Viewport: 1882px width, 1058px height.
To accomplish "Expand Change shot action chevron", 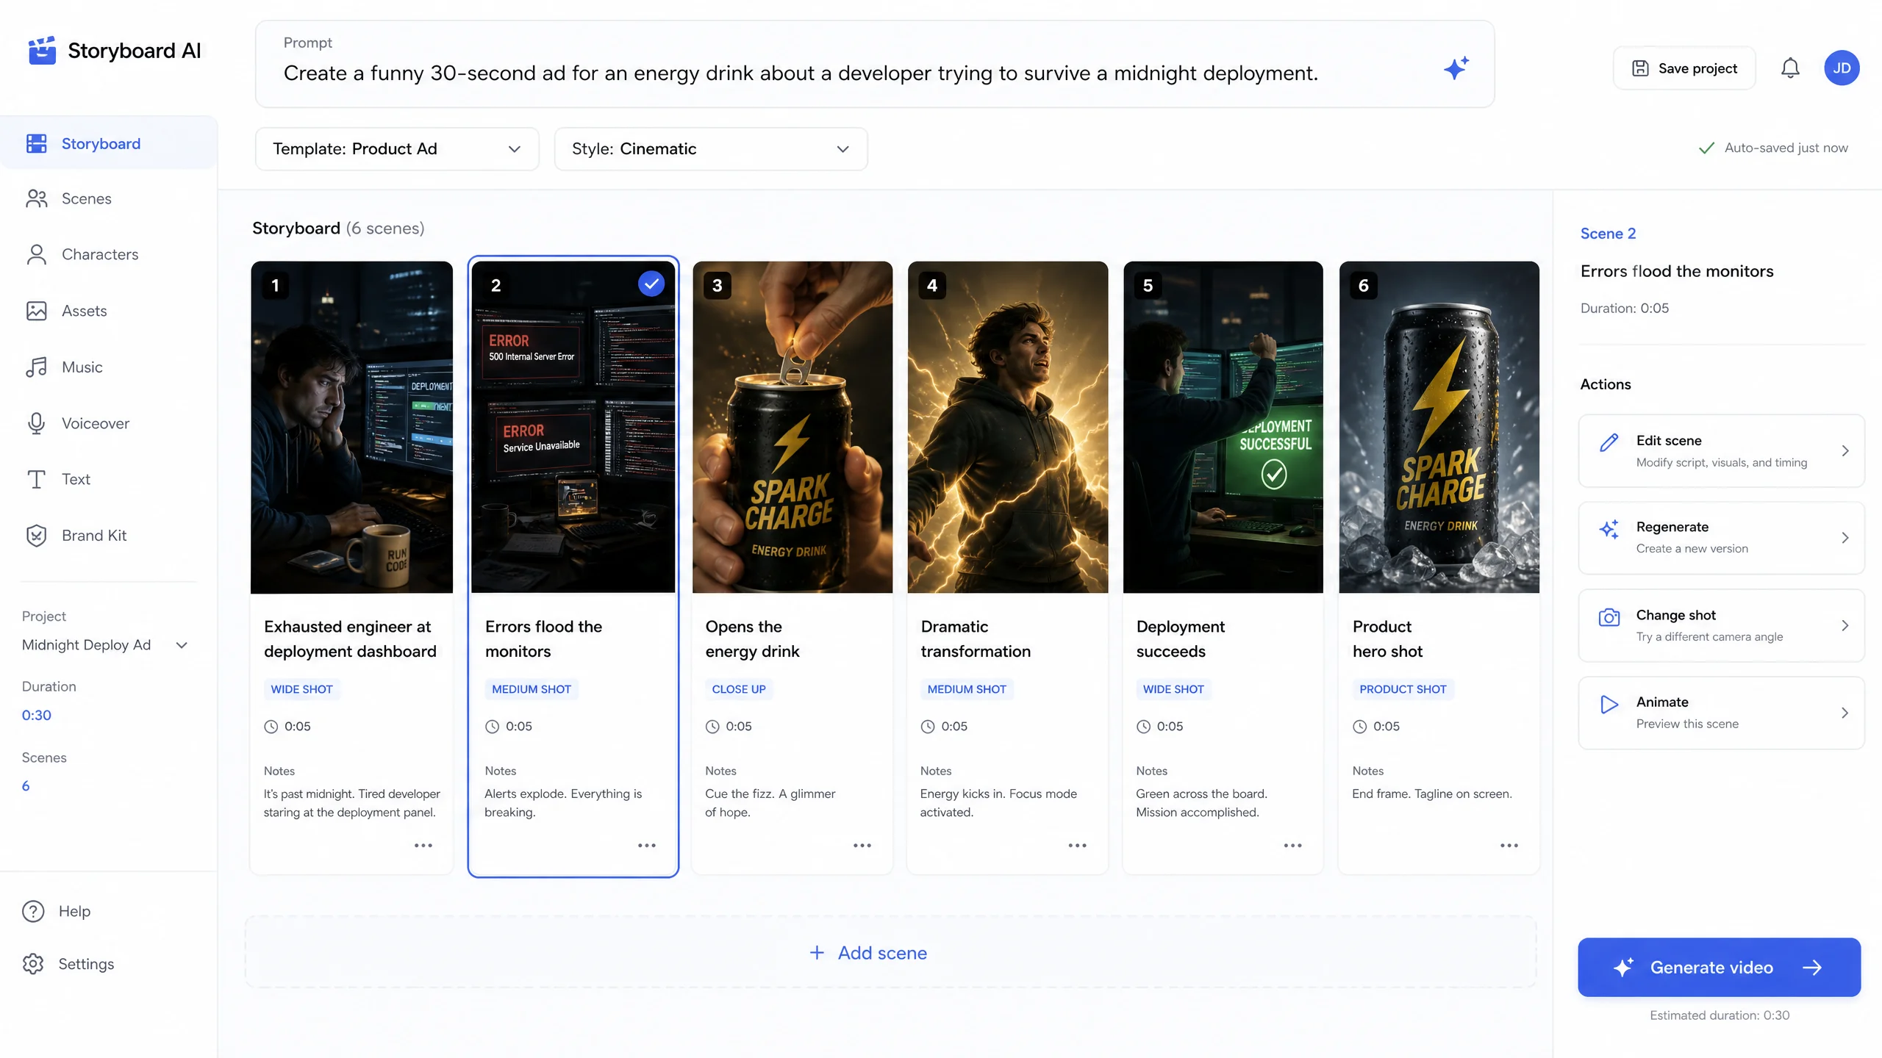I will 1845,625.
